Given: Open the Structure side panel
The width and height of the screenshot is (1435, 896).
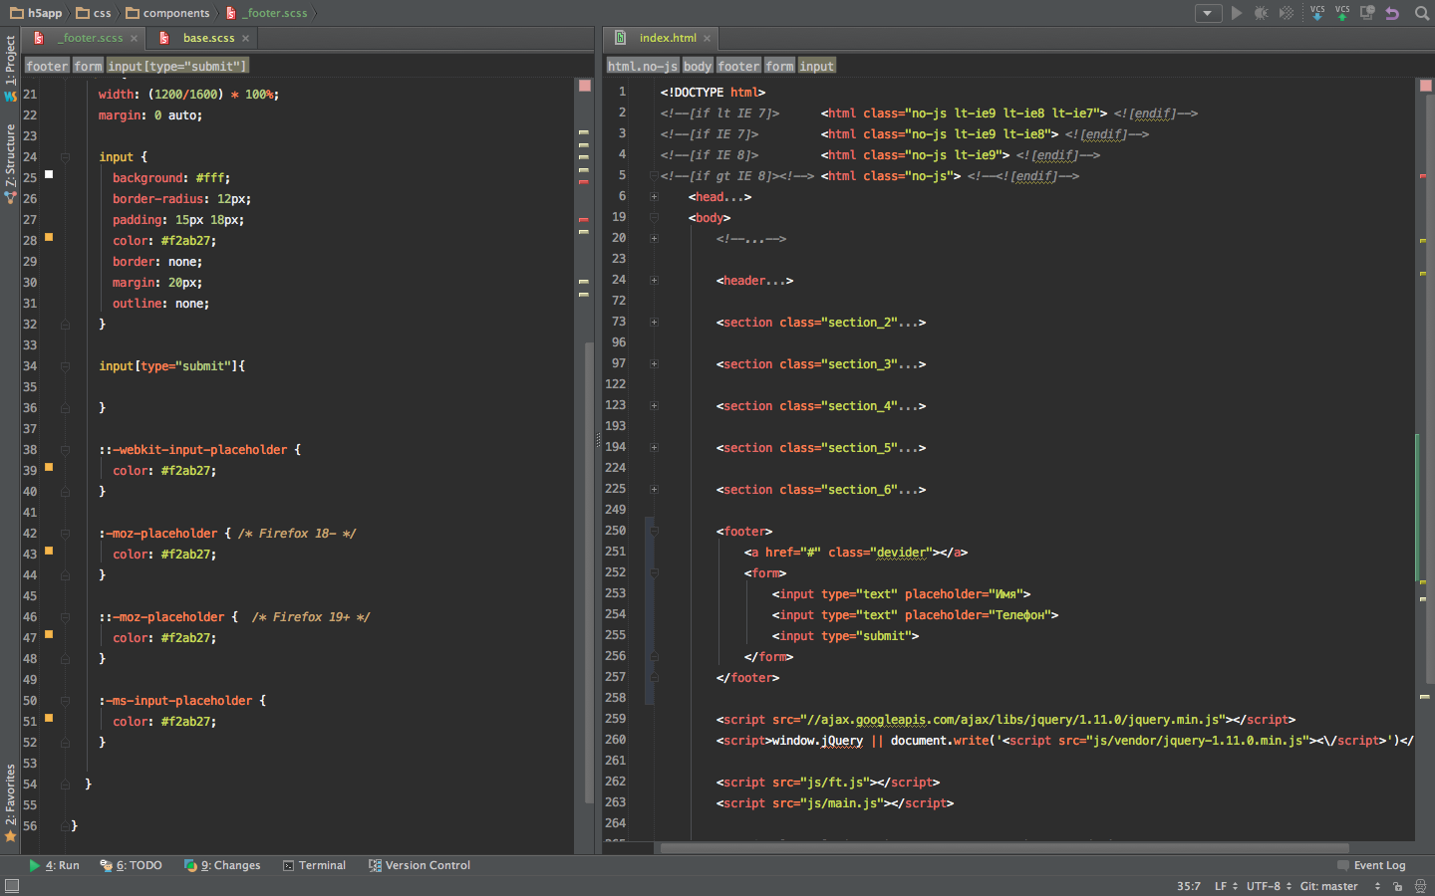Looking at the screenshot, I should click(x=10, y=163).
